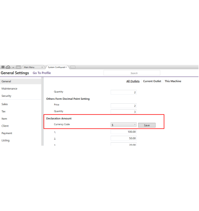Edit the Price decimal field
This screenshot has width=199, height=211.
(123, 106)
